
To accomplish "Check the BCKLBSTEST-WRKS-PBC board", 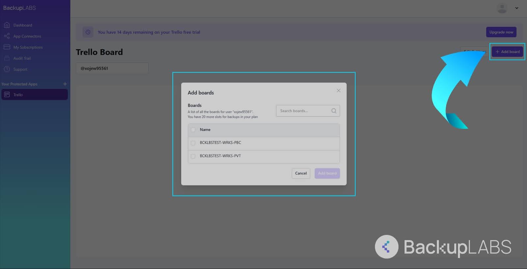I will point(193,143).
